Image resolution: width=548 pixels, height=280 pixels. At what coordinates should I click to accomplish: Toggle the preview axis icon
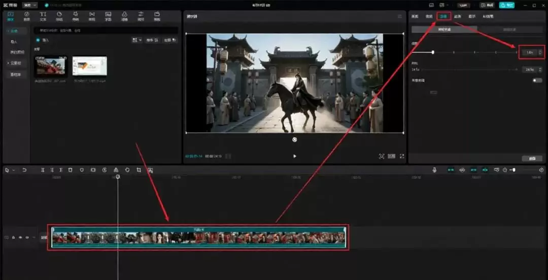(485, 170)
